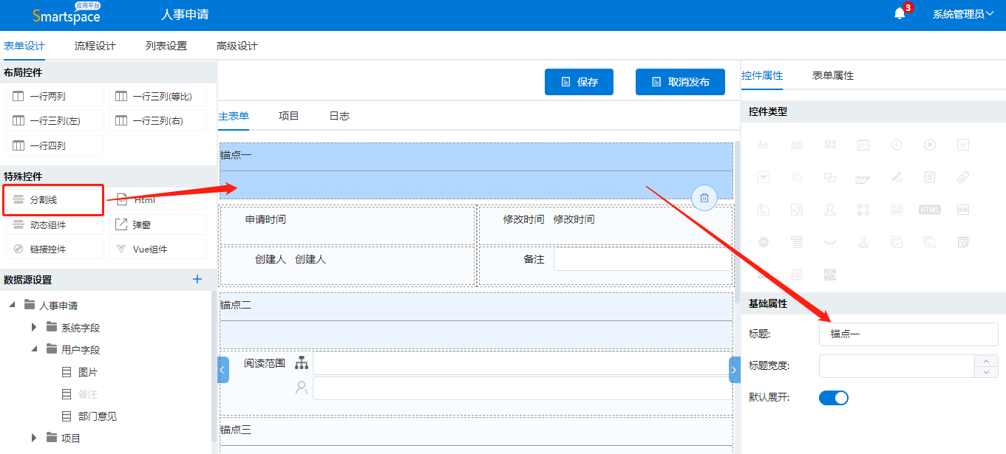Collapse the 用户字段 folder
1006x454 pixels.
34,349
